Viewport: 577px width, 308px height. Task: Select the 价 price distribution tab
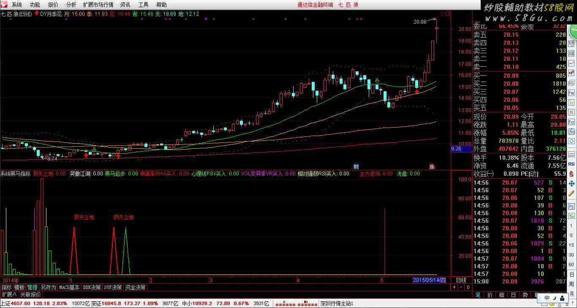(490, 295)
